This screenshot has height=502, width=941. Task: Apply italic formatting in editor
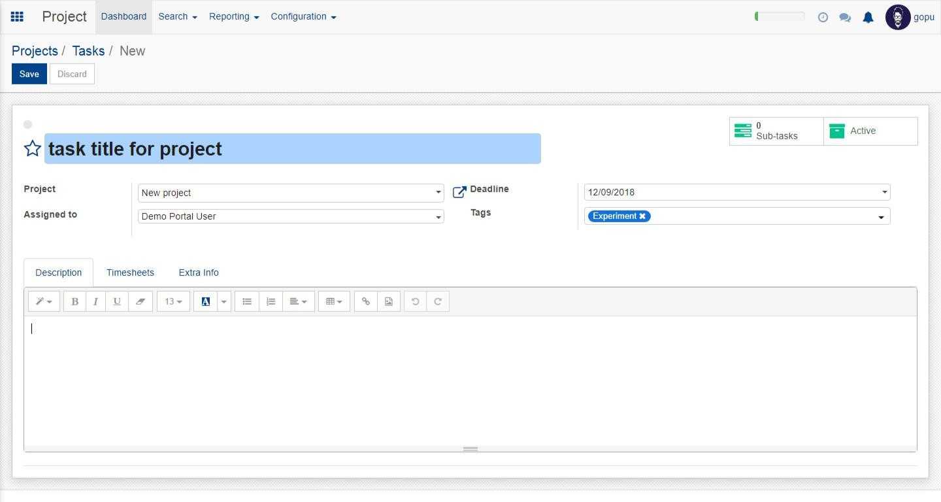pyautogui.click(x=95, y=301)
